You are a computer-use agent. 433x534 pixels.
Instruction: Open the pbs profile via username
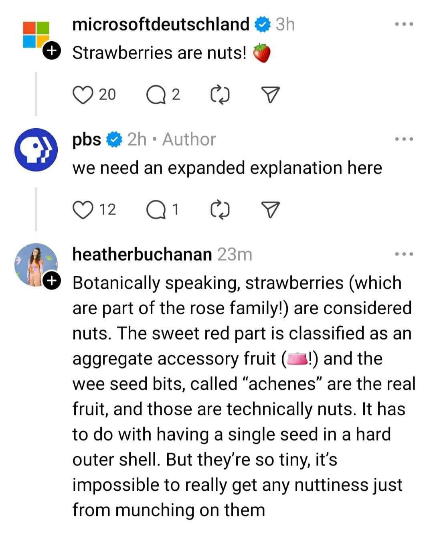click(x=87, y=140)
